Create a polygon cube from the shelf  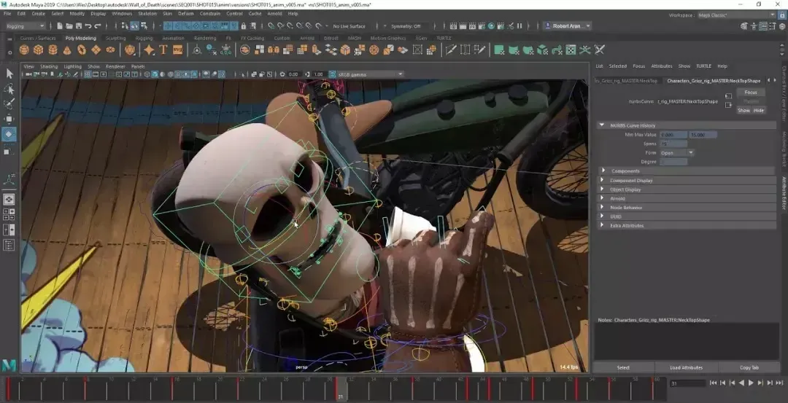(x=38, y=50)
